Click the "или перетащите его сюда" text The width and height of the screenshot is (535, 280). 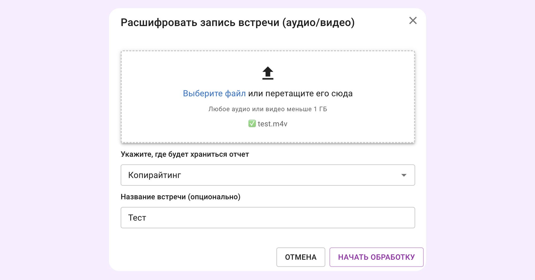click(300, 93)
